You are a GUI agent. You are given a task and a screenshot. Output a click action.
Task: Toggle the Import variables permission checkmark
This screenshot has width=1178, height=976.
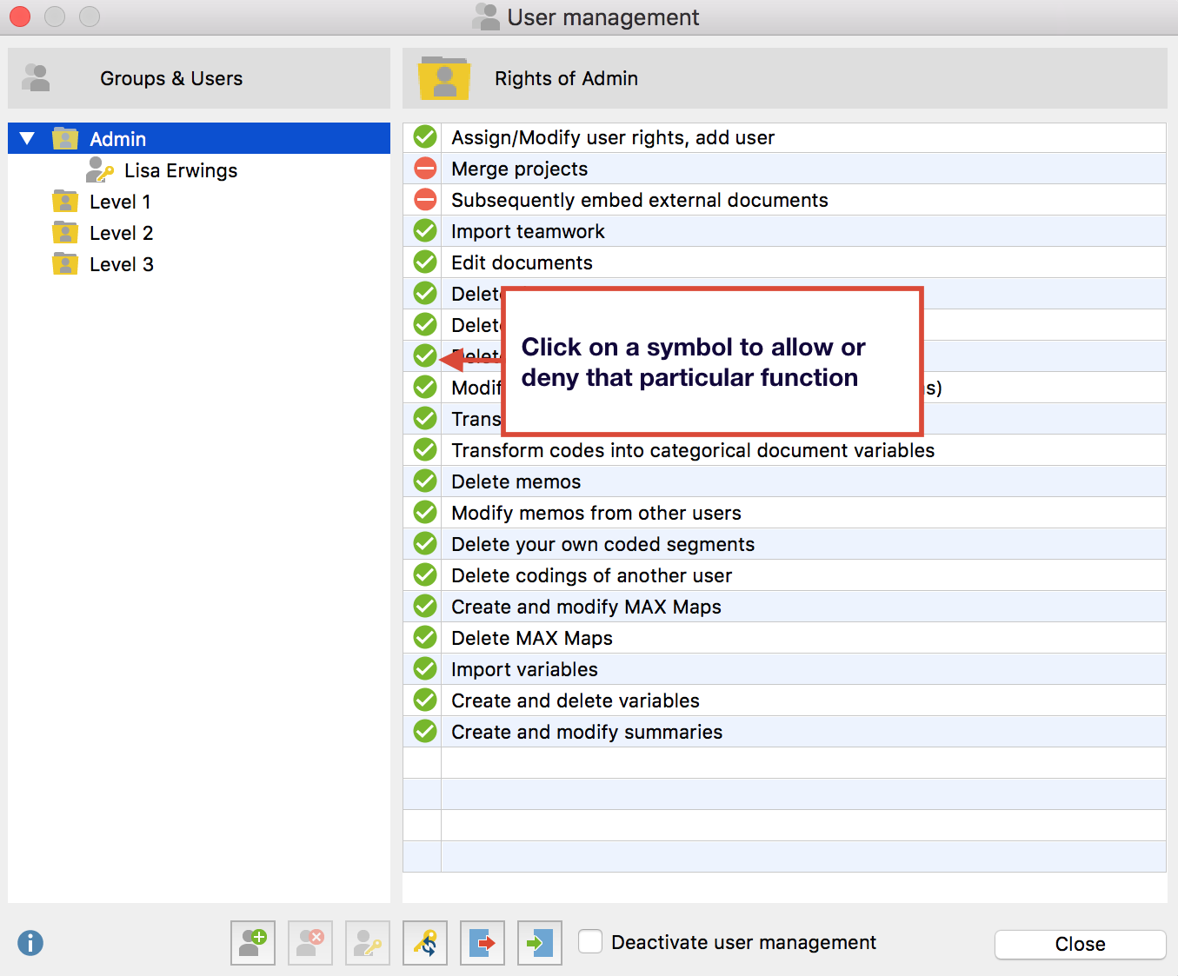[x=425, y=669]
